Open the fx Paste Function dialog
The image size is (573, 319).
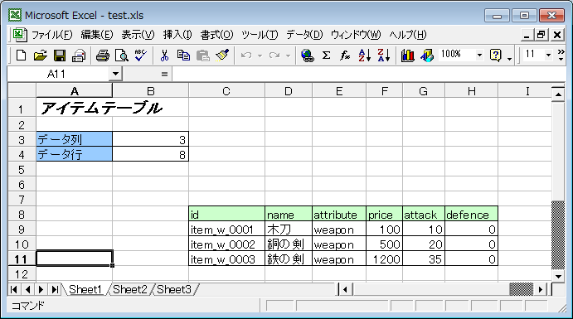click(x=345, y=56)
